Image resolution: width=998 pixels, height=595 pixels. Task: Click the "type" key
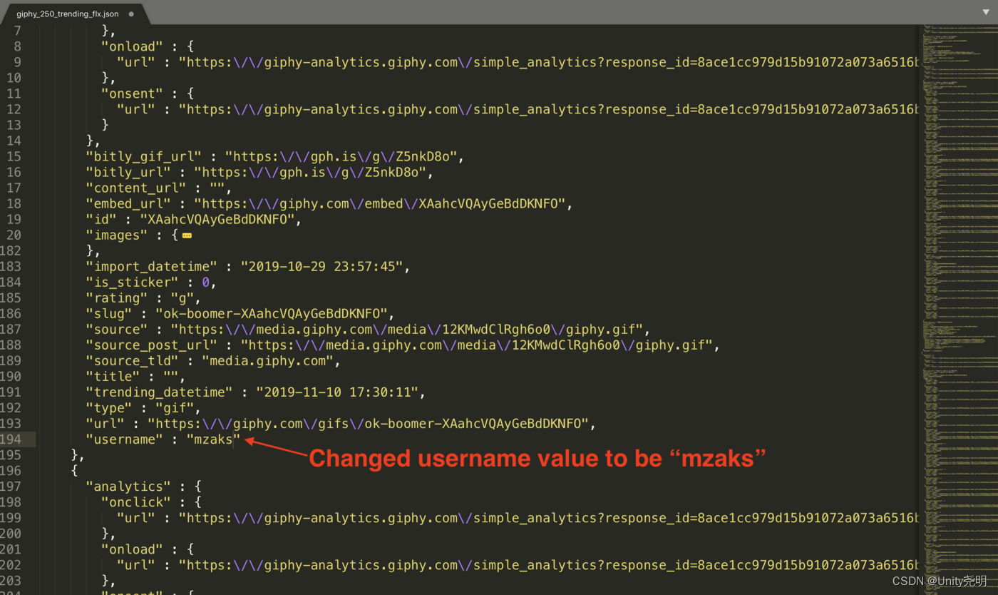[109, 407]
